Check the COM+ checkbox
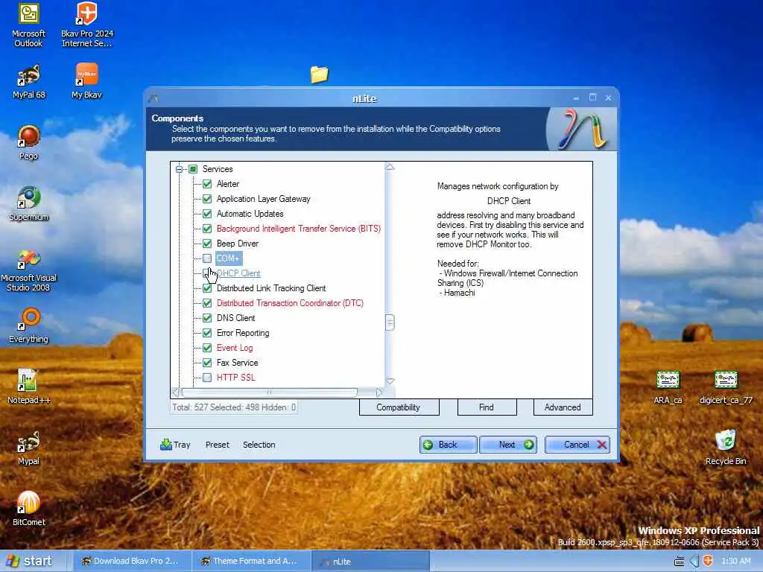 tap(207, 258)
